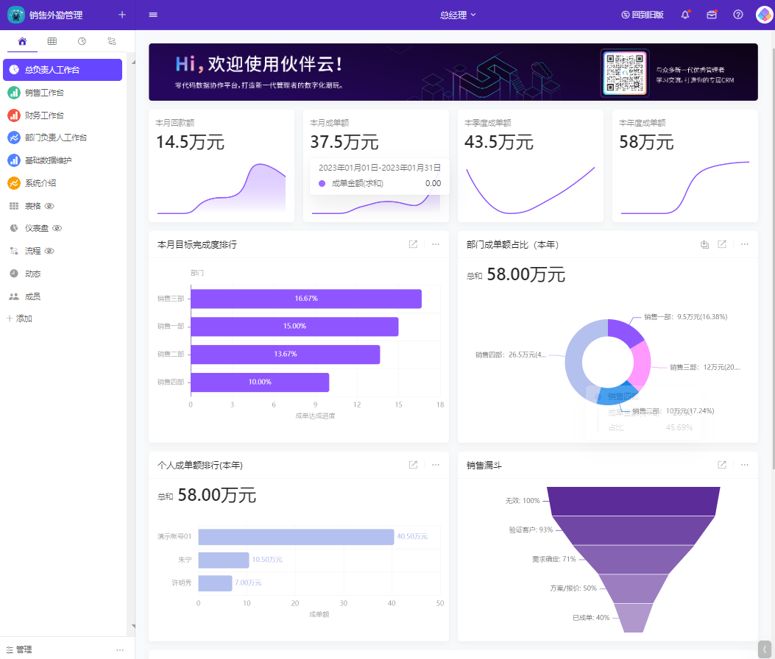The image size is (775, 659).
Task: Switch to the pie chart tab
Action: (81, 41)
